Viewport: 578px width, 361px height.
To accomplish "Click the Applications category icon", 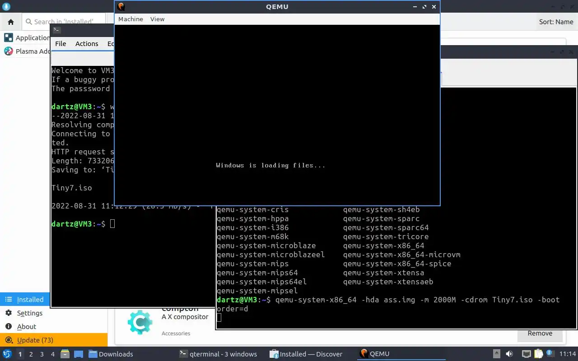I will pyautogui.click(x=9, y=37).
